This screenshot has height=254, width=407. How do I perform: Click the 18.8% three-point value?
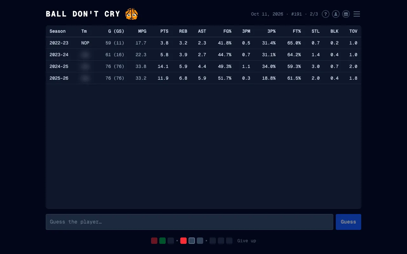point(269,78)
